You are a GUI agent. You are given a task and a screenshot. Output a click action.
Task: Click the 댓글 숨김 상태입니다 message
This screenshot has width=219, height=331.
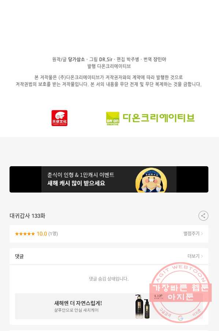[x=109, y=279]
